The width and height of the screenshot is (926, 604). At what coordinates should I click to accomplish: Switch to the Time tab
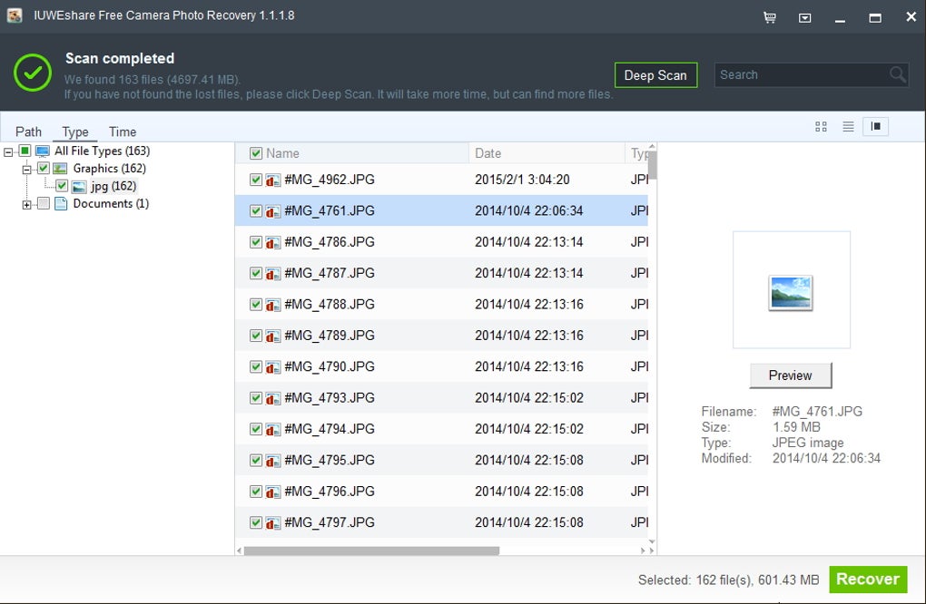[x=123, y=132]
